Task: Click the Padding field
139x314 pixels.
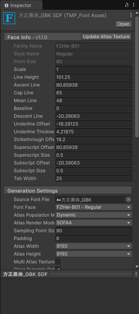Action: pos(94,238)
